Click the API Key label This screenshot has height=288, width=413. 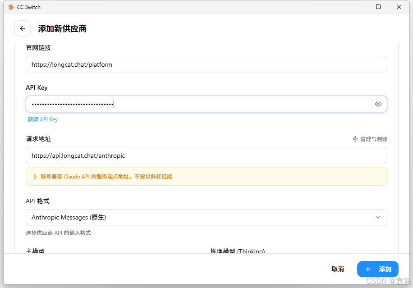37,88
